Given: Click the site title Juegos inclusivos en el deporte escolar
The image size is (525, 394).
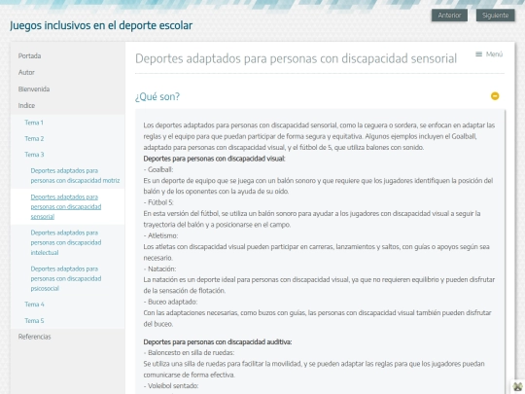Looking at the screenshot, I should click(101, 25).
